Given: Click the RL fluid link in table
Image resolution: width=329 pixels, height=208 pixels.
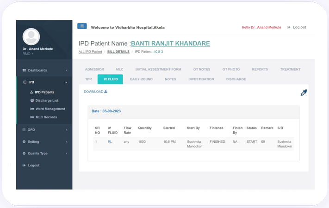Looking at the screenshot, I should coord(110,141).
